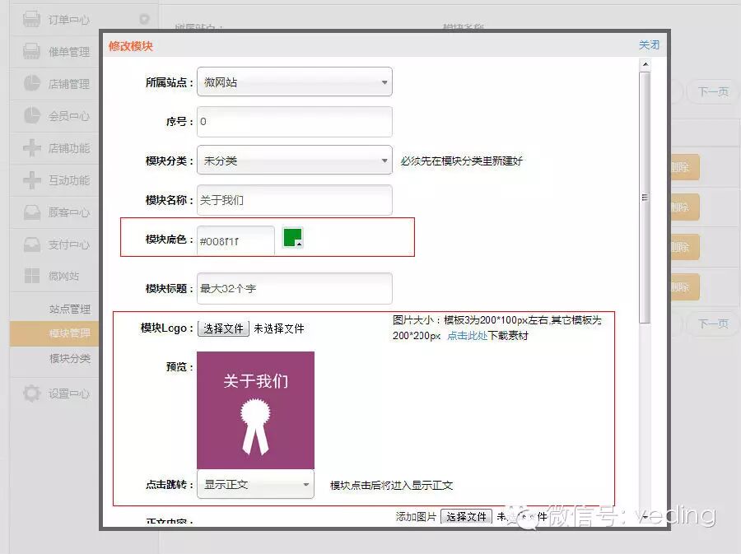Open the 所属站点 dropdown

(295, 81)
